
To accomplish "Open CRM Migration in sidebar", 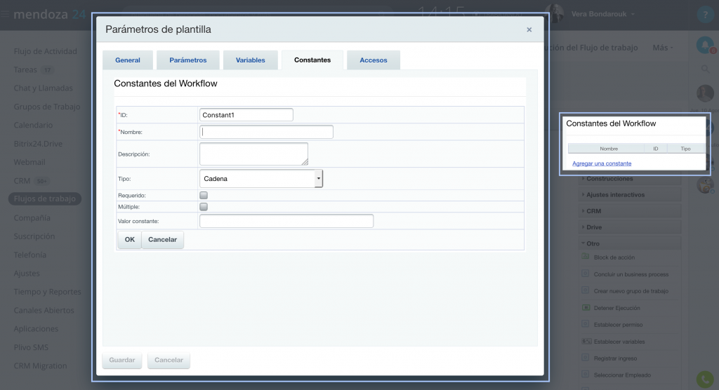I will click(x=40, y=366).
